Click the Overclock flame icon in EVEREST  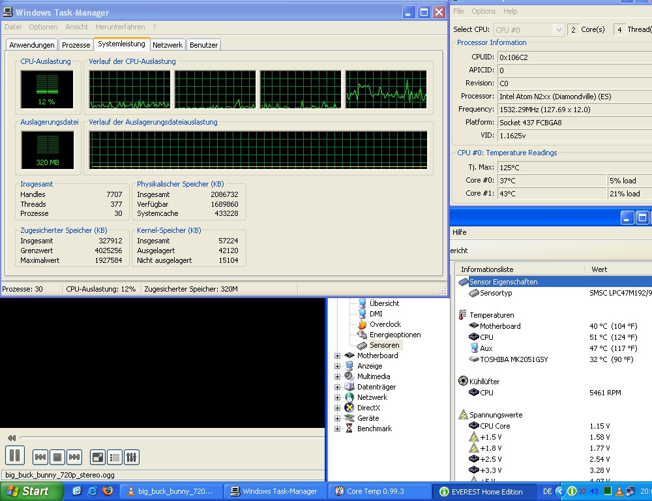(362, 324)
